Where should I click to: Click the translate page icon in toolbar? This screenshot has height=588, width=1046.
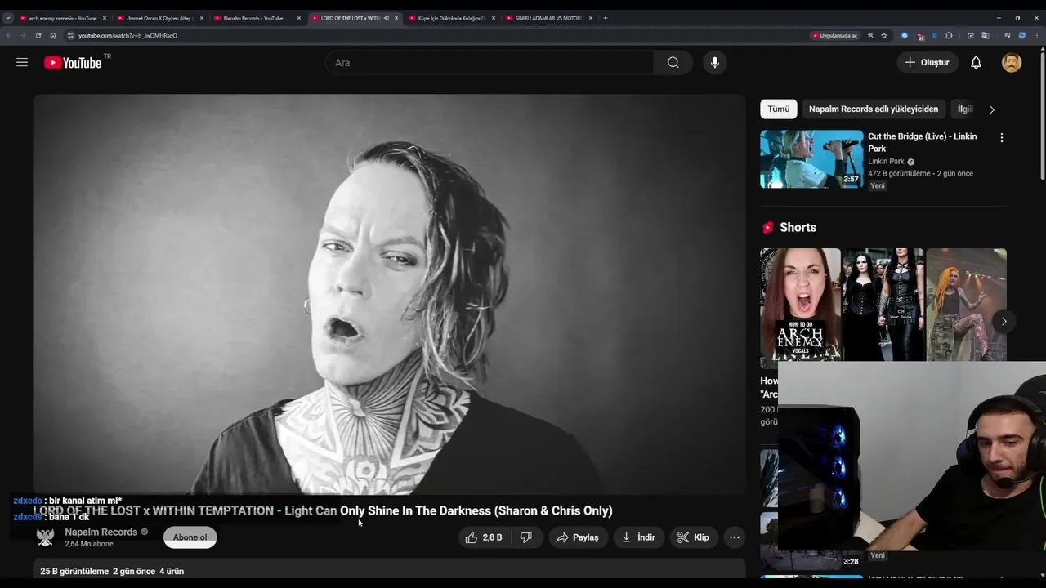coord(985,35)
